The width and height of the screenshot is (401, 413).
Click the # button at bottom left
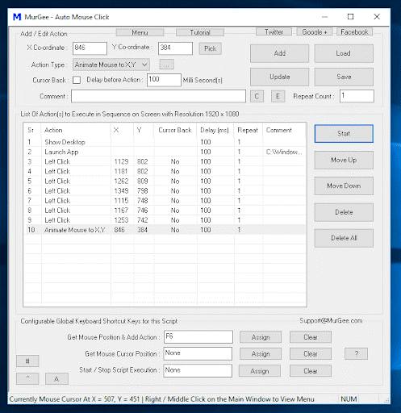pyautogui.click(x=27, y=361)
